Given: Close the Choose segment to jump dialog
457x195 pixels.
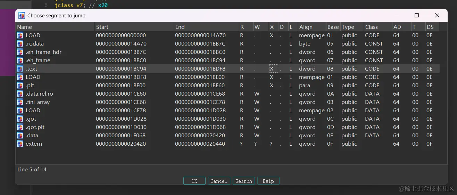Looking at the screenshot, I should [437, 15].
